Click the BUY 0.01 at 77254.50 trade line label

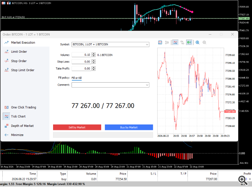(13, 17)
